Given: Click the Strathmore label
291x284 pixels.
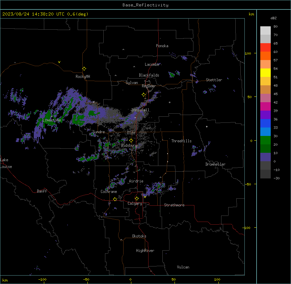Looking at the screenshot, I should coord(174,205).
